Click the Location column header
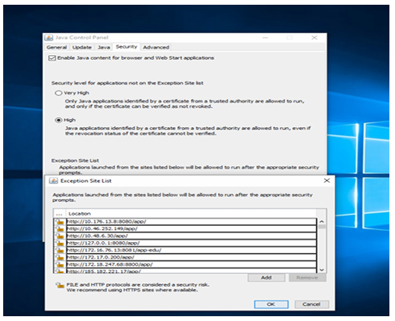Screen dimensions: 395x321 [191, 214]
